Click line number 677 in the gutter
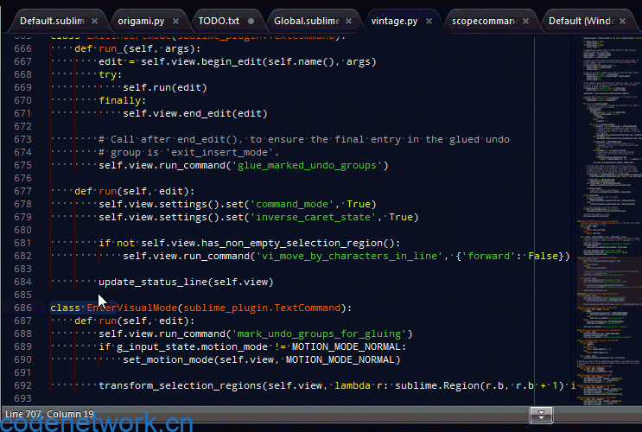This screenshot has height=432, width=642. pos(23,191)
